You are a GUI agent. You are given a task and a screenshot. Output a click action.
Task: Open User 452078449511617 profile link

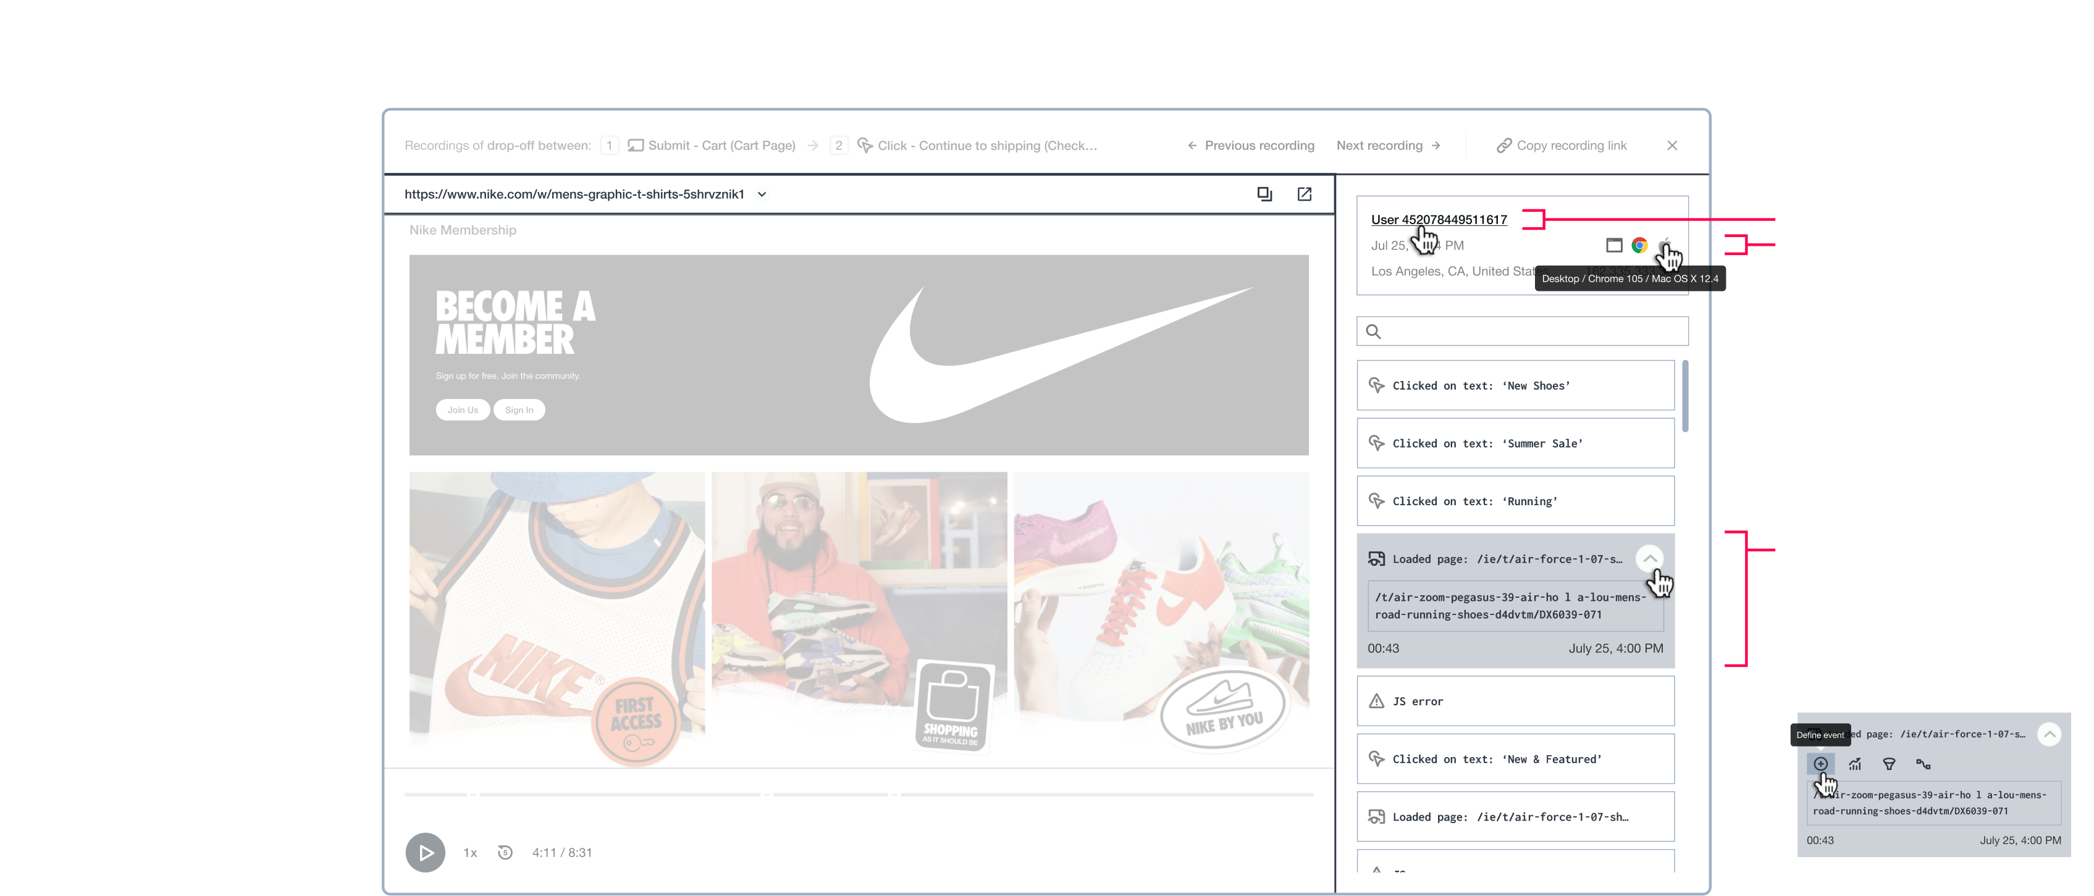[x=1438, y=219]
